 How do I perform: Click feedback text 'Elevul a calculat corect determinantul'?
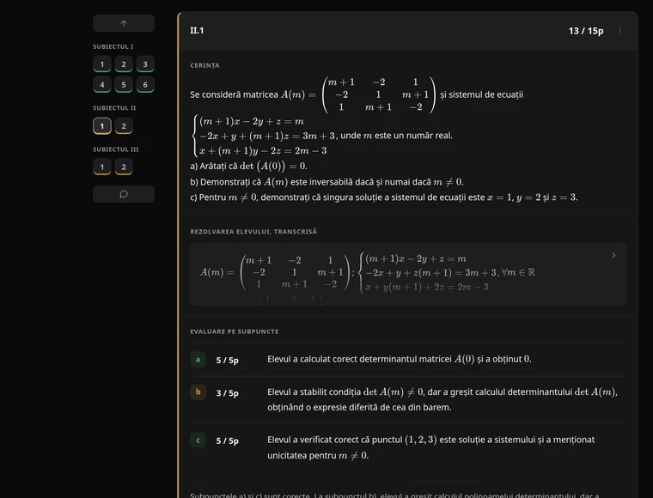pos(359,359)
